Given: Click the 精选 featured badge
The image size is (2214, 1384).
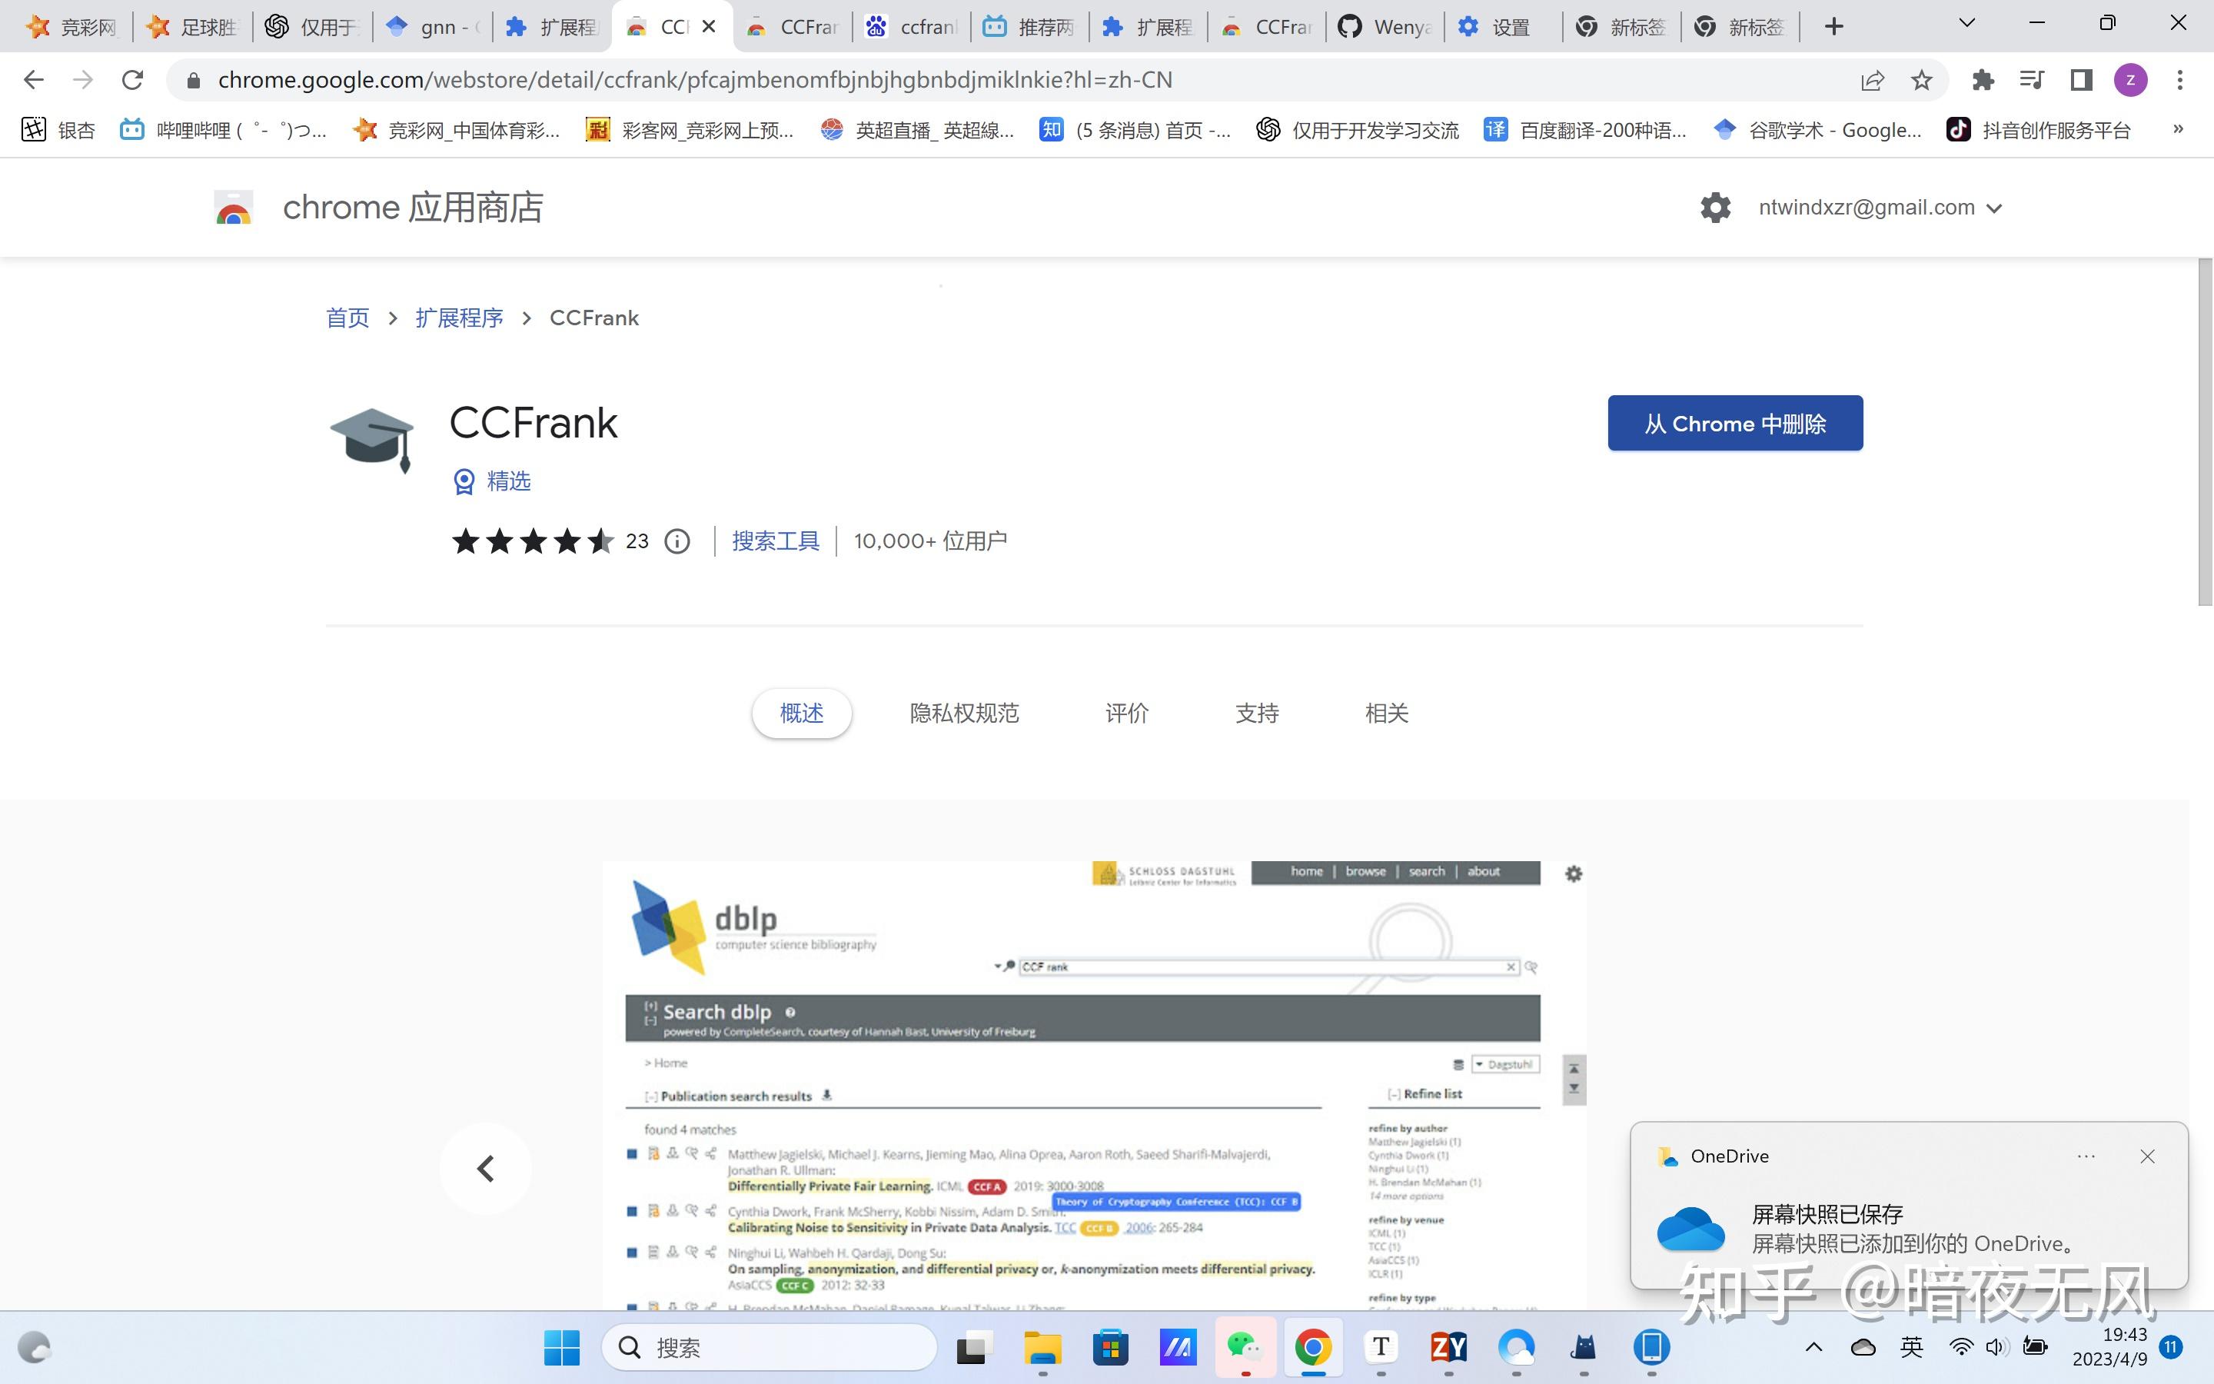Looking at the screenshot, I should click(x=492, y=481).
